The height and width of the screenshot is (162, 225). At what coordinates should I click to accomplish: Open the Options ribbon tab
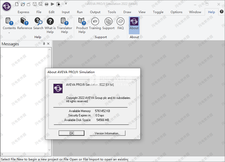[x=177, y=12]
